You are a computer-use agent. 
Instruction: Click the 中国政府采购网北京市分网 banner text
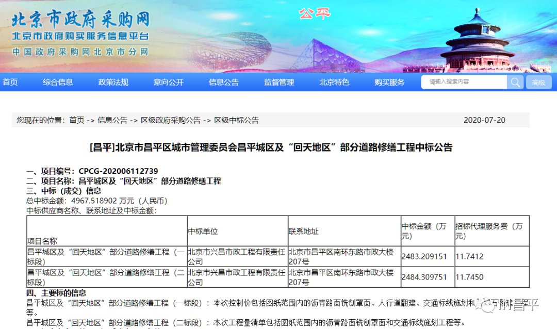[x=80, y=52]
